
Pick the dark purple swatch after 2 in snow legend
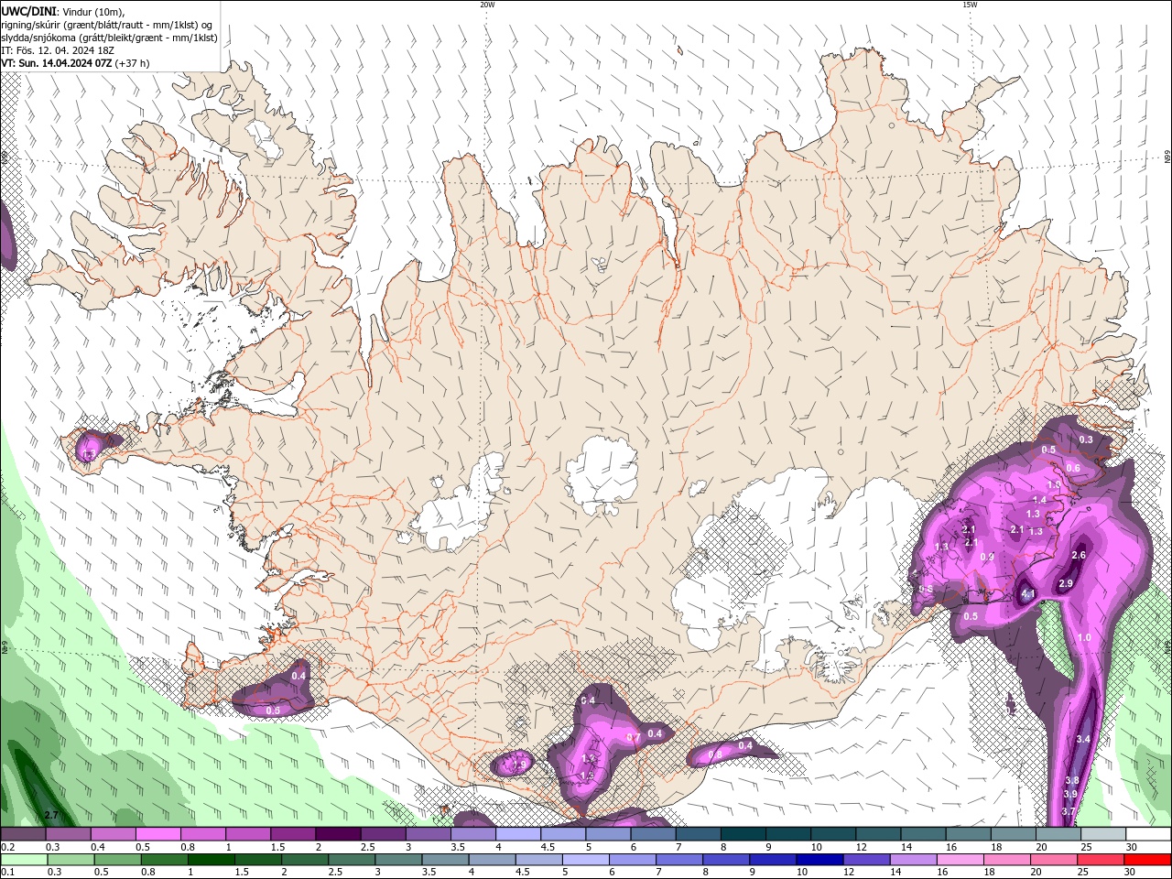point(338,834)
